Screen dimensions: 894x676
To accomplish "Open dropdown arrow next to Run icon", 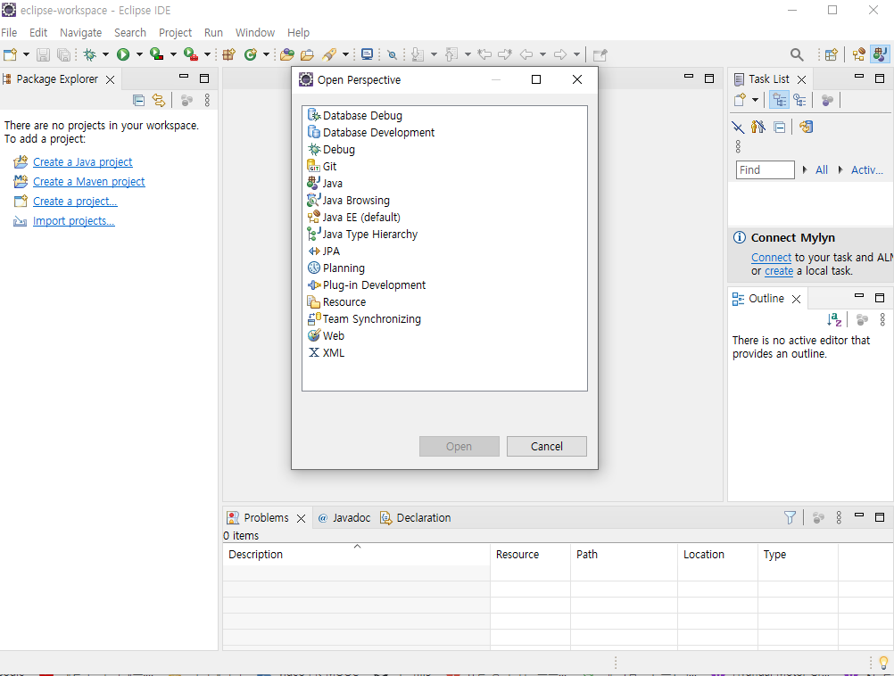I will click(139, 54).
